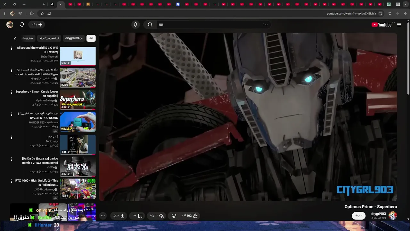Open more actions three-dot button under video
Viewport: 410px width, 231px height.
[103, 216]
